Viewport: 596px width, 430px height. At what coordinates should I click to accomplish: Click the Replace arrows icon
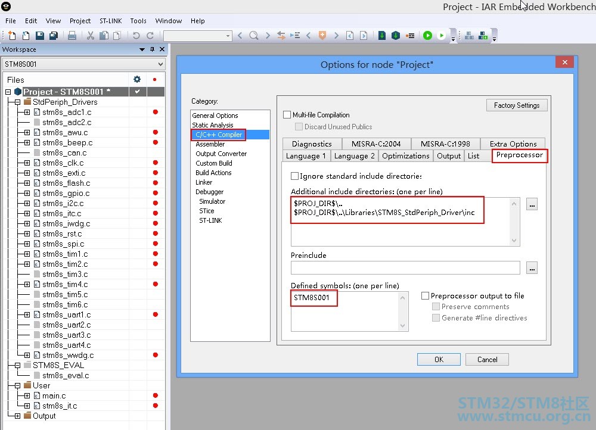coord(281,36)
